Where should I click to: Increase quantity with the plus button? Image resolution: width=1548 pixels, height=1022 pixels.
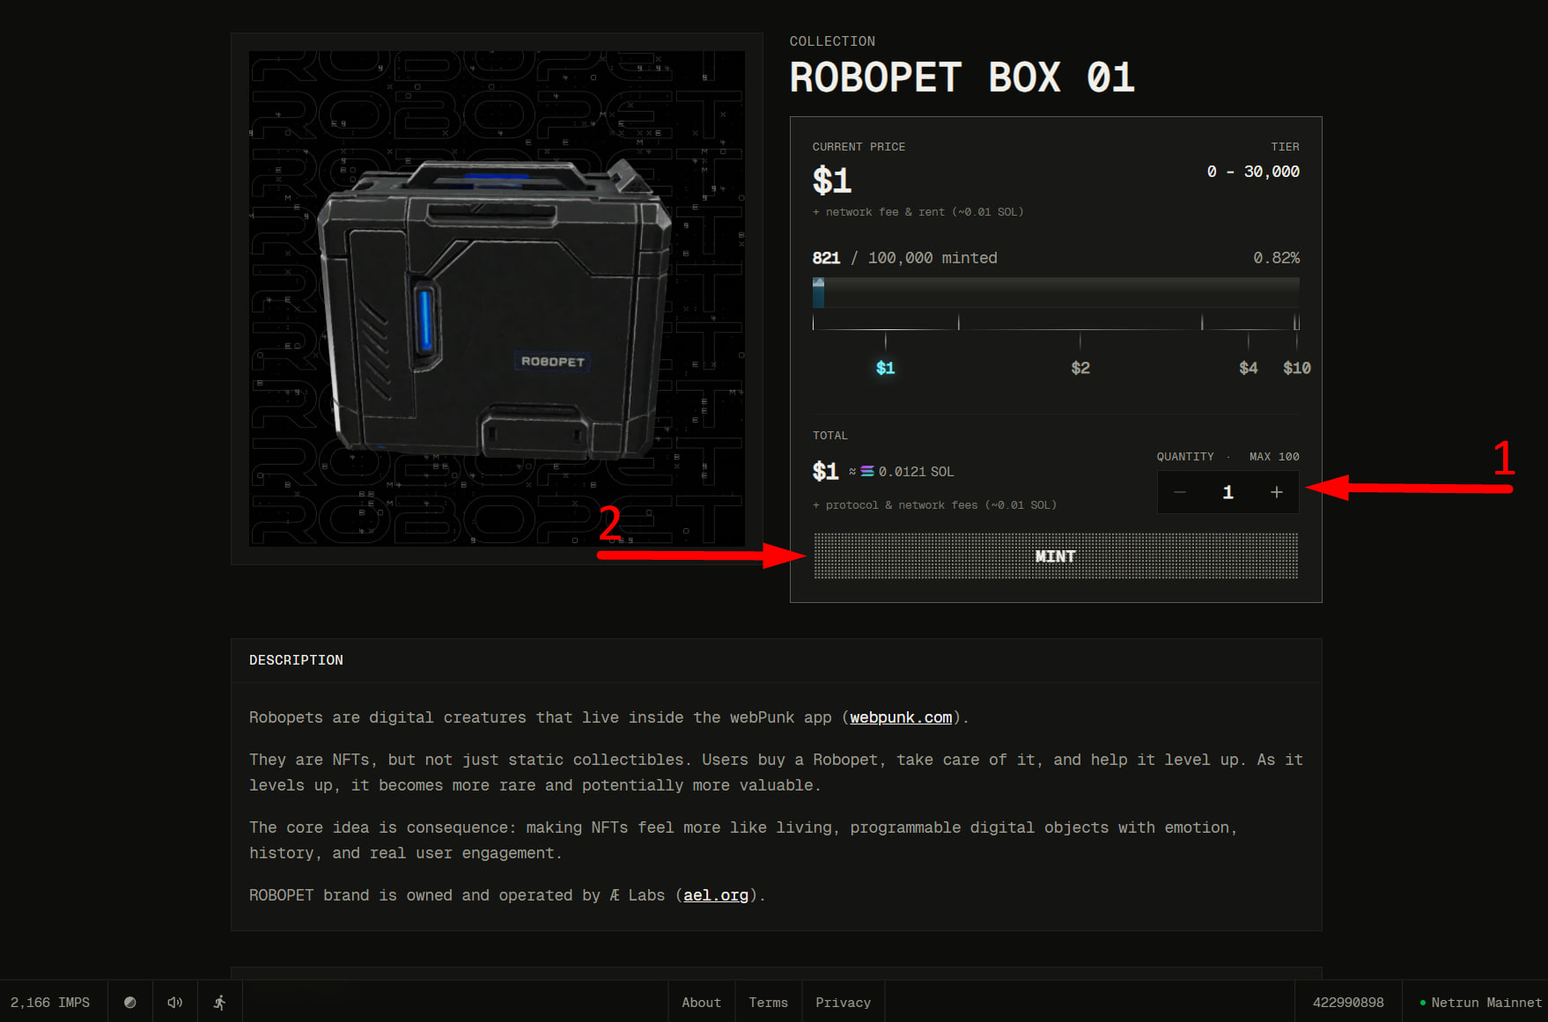click(x=1276, y=492)
